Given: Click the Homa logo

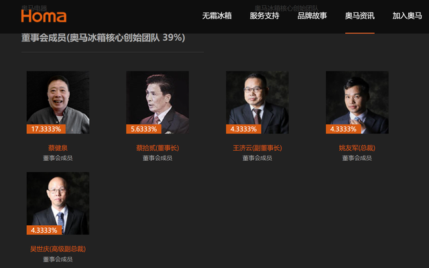Looking at the screenshot, I should [x=44, y=16].
